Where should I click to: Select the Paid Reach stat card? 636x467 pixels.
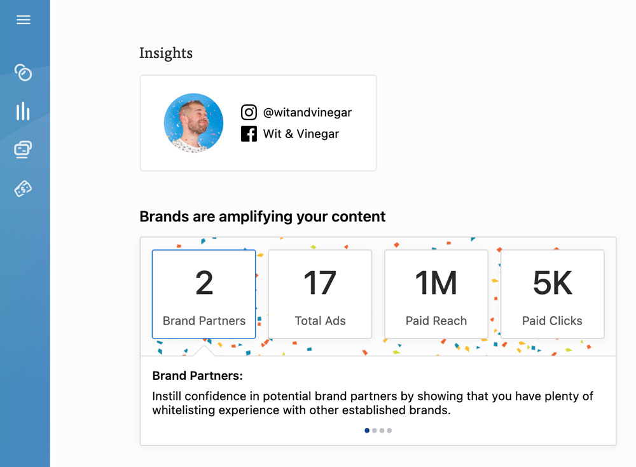coord(436,294)
